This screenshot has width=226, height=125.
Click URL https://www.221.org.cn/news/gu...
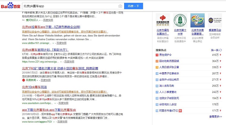click(x=40, y=62)
